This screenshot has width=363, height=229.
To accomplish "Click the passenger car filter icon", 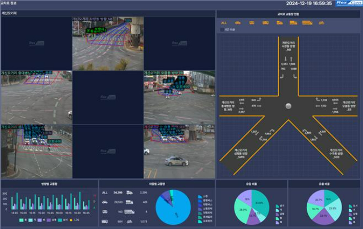I will pos(238,23).
